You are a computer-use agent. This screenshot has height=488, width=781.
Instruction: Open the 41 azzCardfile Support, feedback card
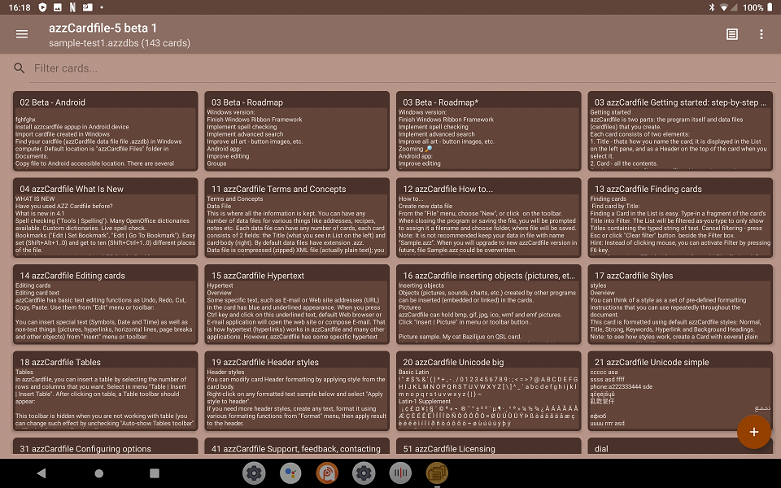pos(297,447)
